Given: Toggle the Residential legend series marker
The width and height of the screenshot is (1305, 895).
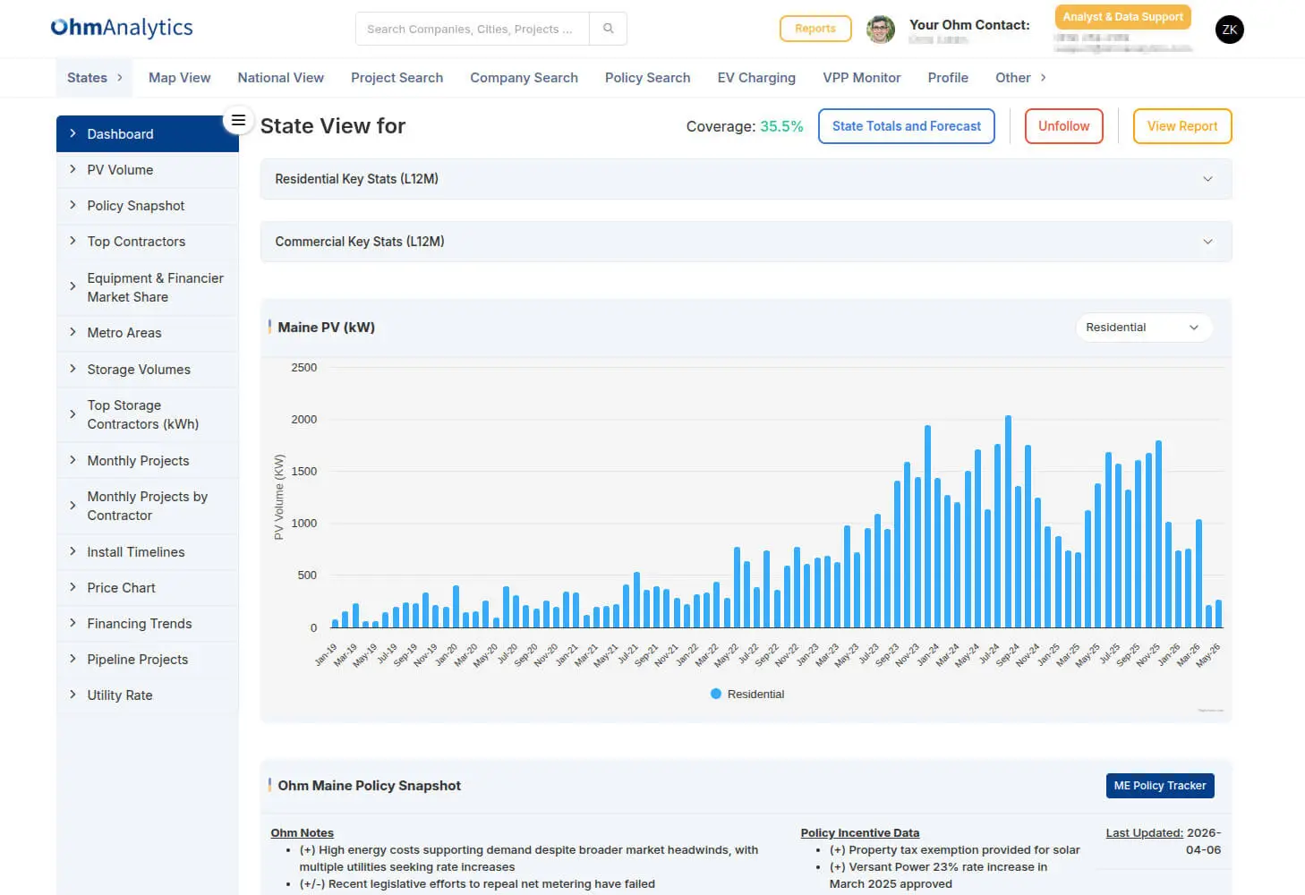Looking at the screenshot, I should [x=716, y=694].
